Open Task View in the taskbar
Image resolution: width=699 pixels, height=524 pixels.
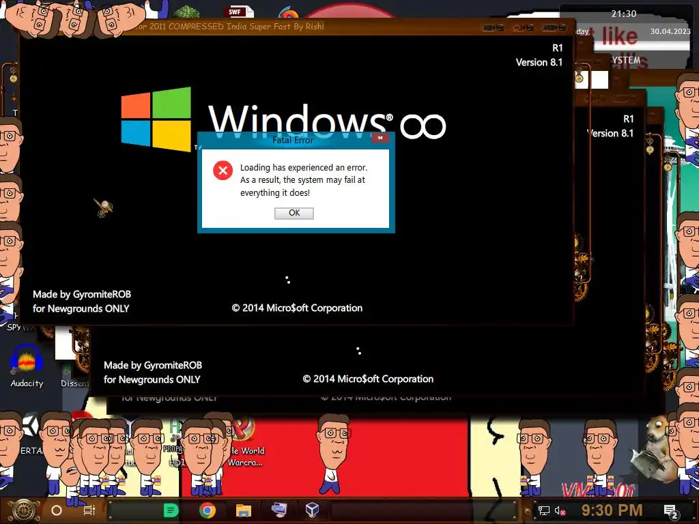(x=89, y=510)
